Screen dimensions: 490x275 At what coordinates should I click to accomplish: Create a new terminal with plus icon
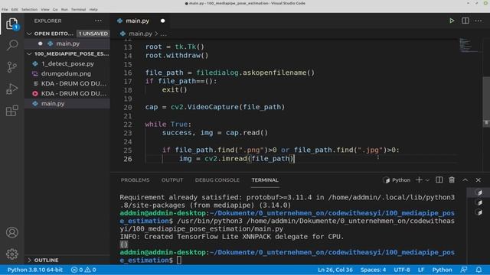pyautogui.click(x=419, y=180)
